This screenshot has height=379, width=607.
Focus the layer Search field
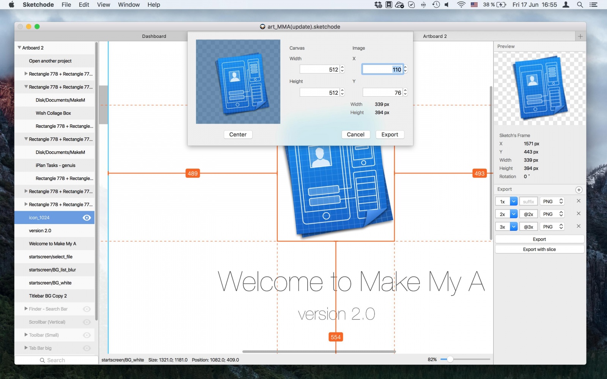click(x=56, y=360)
